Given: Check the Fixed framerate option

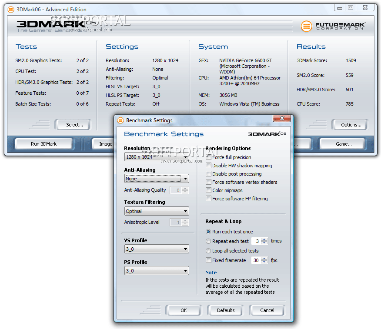Looking at the screenshot, I should coord(208,260).
